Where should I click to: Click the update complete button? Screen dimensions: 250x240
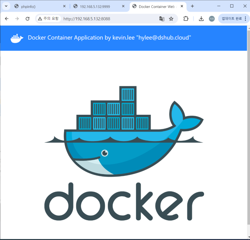pos(232,18)
